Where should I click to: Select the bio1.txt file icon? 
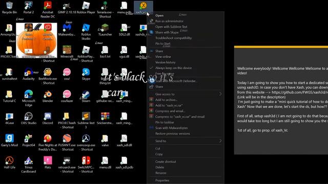(105, 52)
